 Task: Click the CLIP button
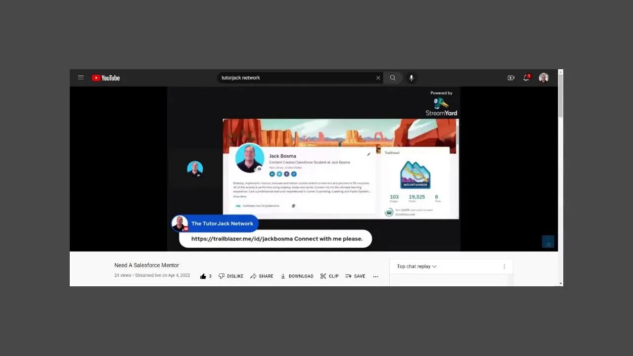pos(329,276)
